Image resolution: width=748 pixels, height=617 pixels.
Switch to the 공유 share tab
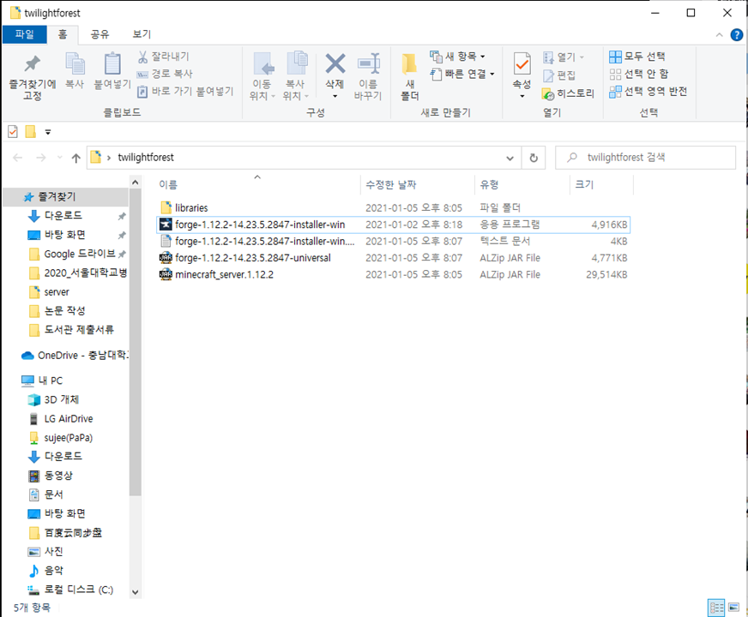click(x=100, y=34)
